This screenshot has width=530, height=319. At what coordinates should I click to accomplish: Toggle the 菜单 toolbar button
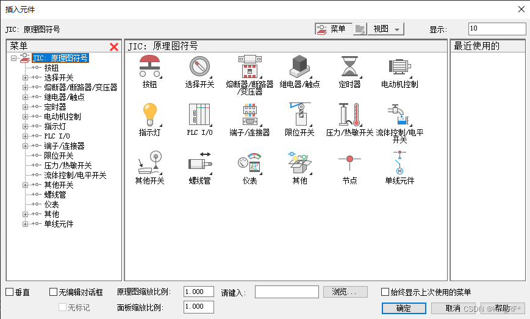coord(333,29)
